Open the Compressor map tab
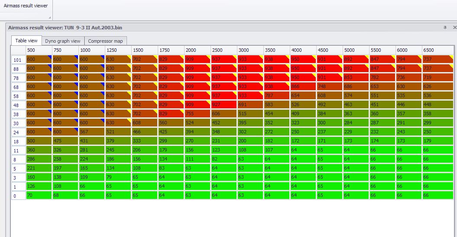Viewport: 457px width, 237px height. pyautogui.click(x=106, y=41)
